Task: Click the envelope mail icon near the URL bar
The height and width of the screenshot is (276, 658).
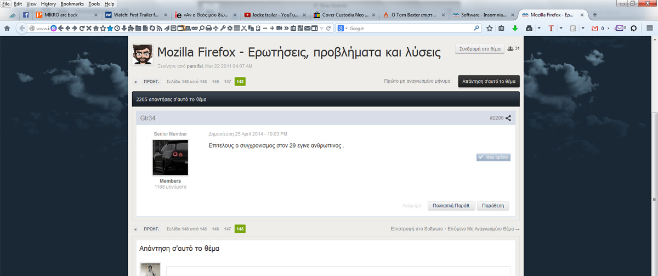Action: [x=307, y=28]
